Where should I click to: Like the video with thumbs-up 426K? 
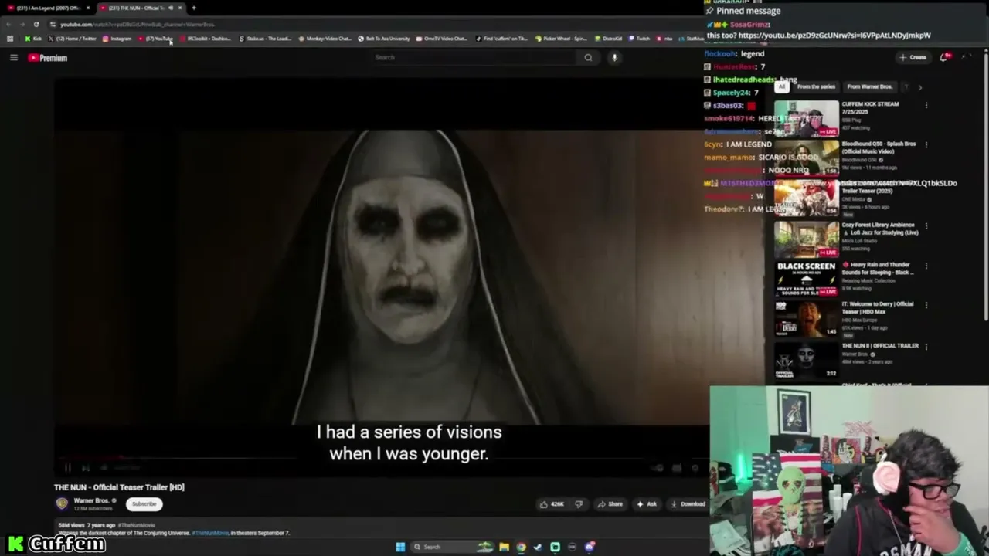[552, 504]
